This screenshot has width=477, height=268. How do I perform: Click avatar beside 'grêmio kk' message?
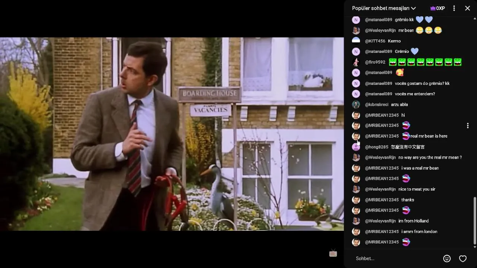click(356, 20)
